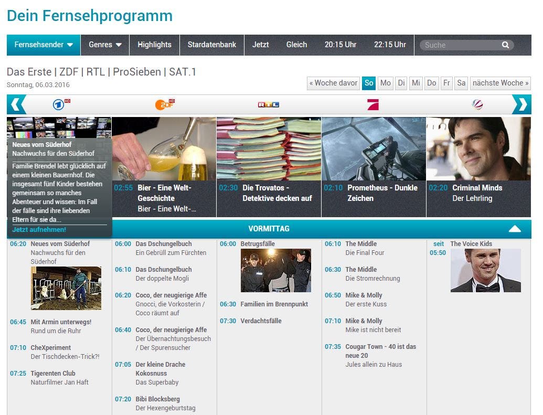
Task: Click the Dein Fernsehprogramm heading
Action: [90, 16]
